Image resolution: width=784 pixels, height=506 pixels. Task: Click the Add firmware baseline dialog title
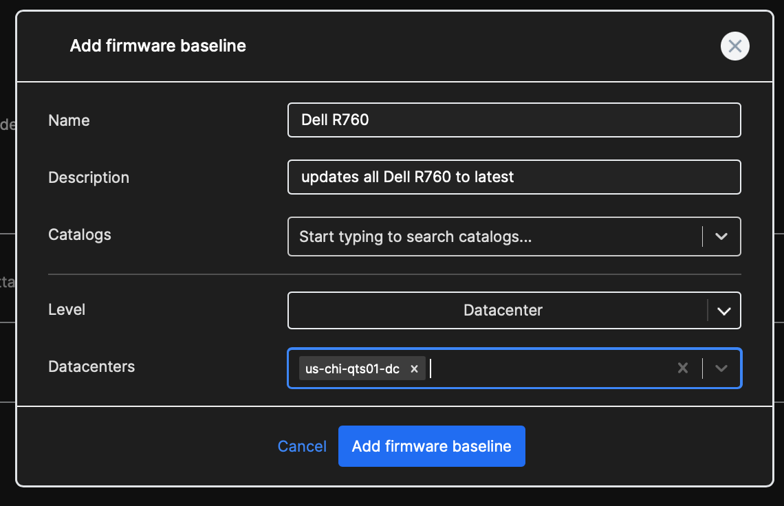(158, 46)
